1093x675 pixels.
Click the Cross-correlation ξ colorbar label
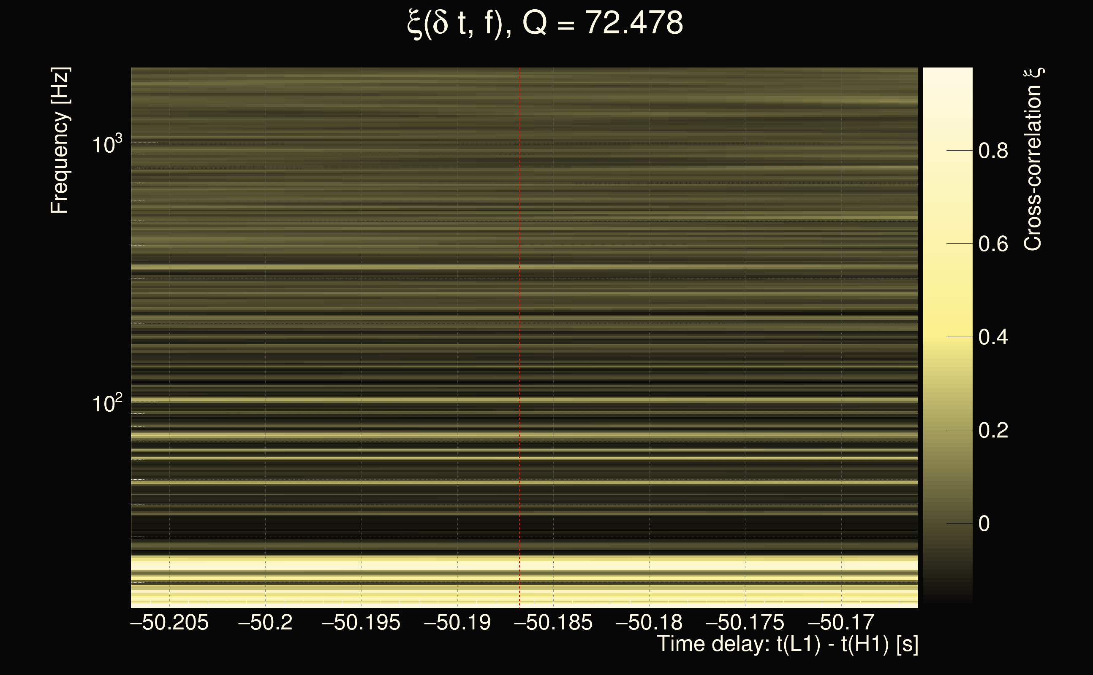pos(1033,159)
